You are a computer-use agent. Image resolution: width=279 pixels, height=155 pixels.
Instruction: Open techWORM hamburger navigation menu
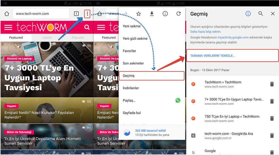(8, 27)
